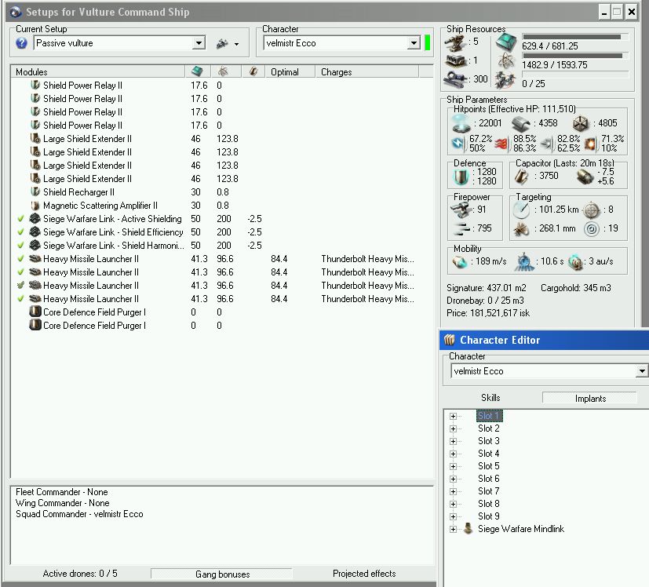Viewport: 649px width, 587px height.
Task: Expand the Slot 3 implant node
Action: [454, 441]
